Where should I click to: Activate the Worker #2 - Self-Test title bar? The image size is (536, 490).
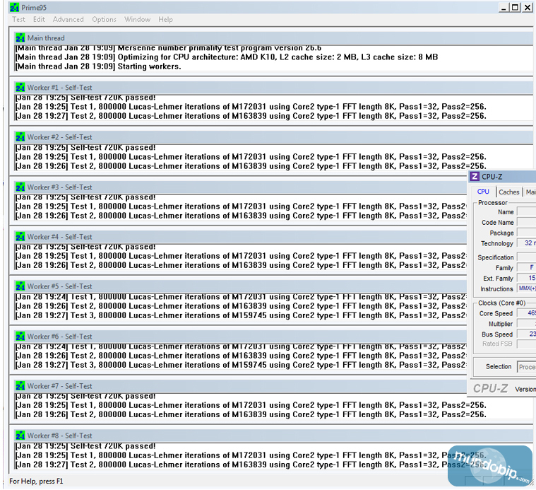273,137
